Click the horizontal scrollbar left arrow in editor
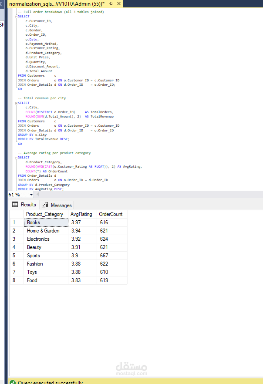The width and height of the screenshot is (263, 384). (x=38, y=195)
